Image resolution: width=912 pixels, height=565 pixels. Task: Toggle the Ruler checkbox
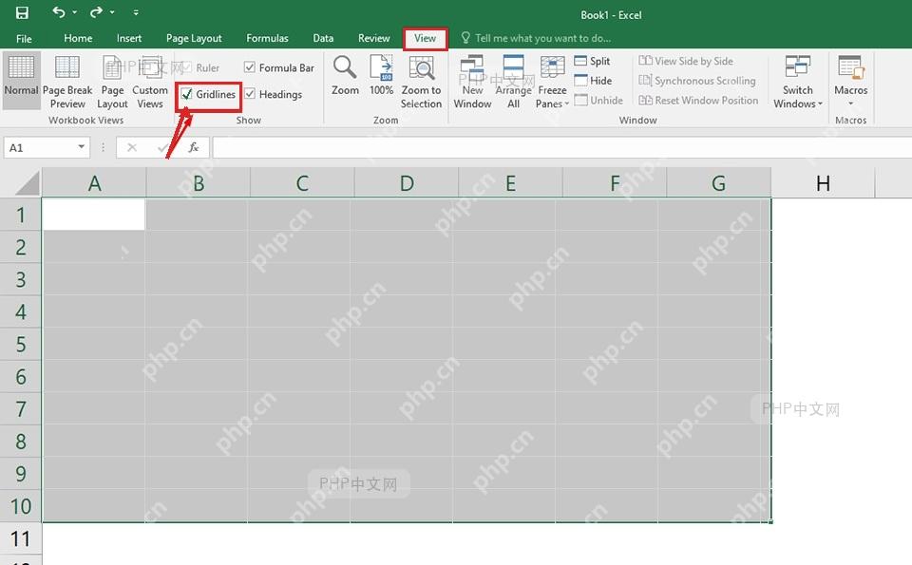pyautogui.click(x=186, y=68)
